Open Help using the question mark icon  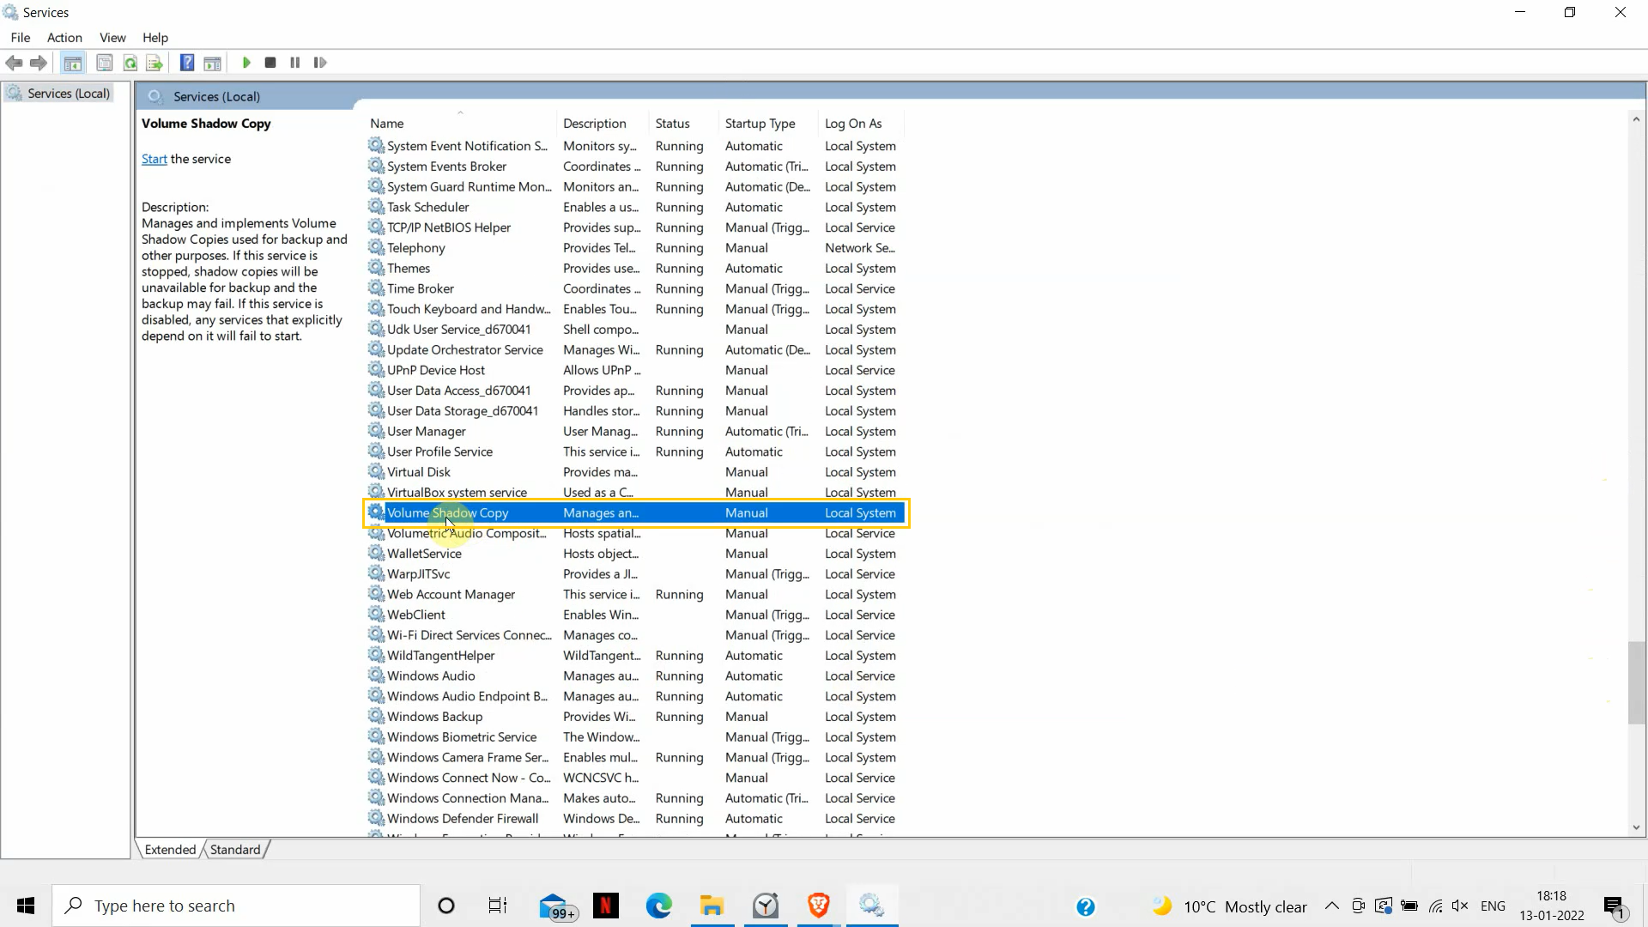187,62
